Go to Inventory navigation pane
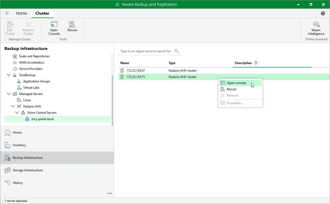The width and height of the screenshot is (330, 204). click(x=57, y=145)
